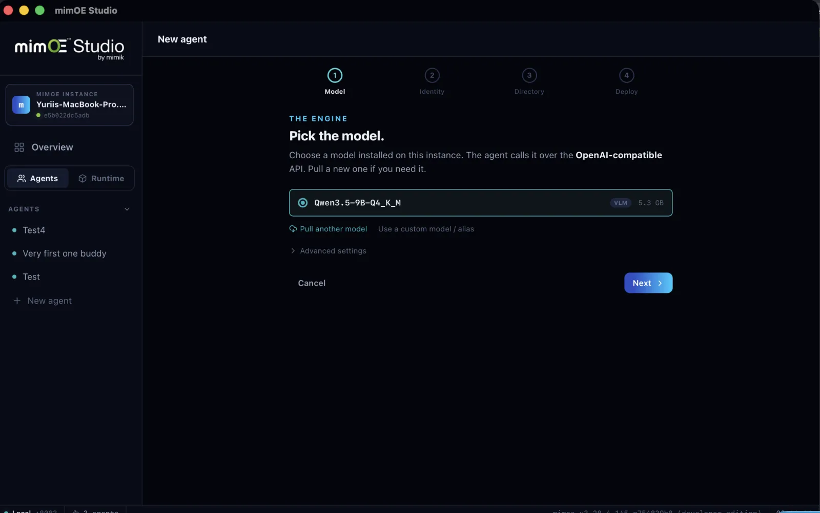The height and width of the screenshot is (513, 820).
Task: Click the AGENTS section label
Action: click(x=24, y=209)
